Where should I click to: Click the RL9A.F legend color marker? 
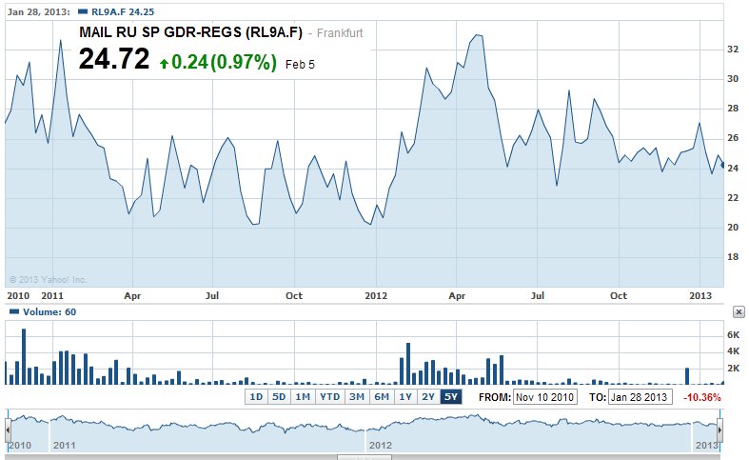pyautogui.click(x=83, y=11)
